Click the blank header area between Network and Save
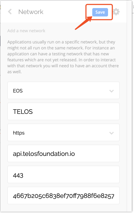This screenshot has width=134, height=213. 64,12
